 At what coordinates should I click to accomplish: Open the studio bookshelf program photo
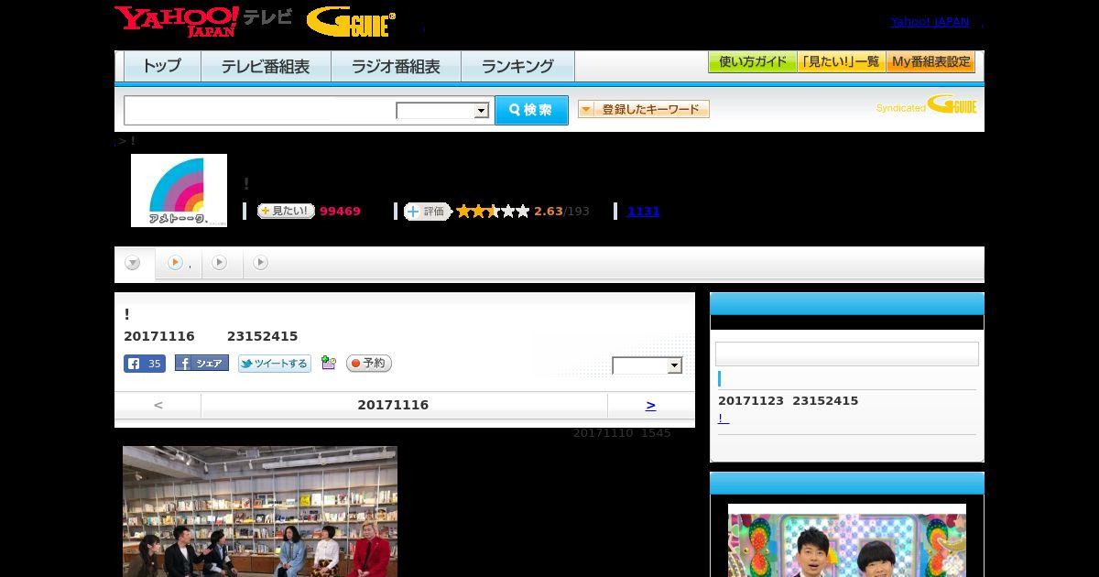260,511
